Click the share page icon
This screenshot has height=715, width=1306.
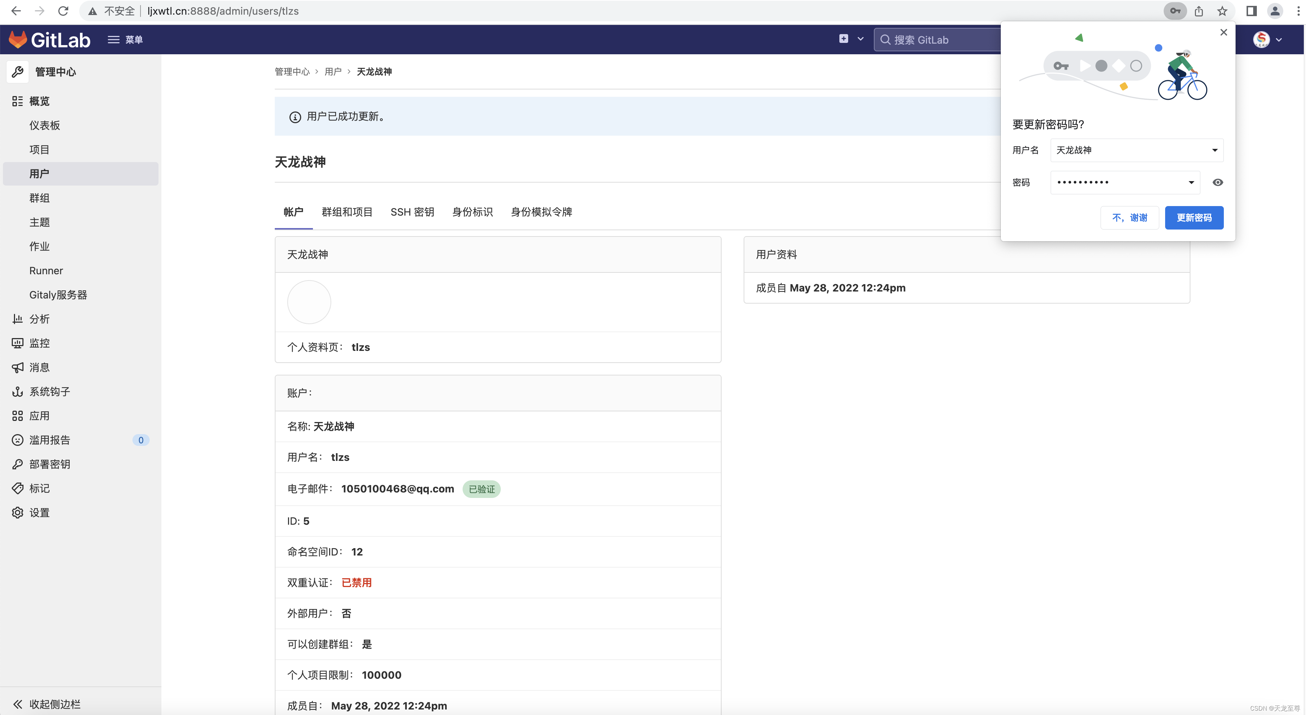[1199, 11]
